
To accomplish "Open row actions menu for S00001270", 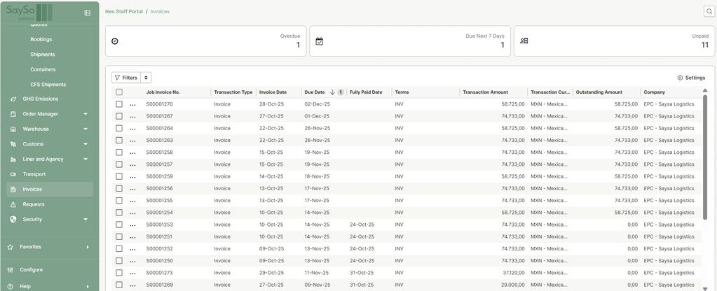I will (132, 104).
